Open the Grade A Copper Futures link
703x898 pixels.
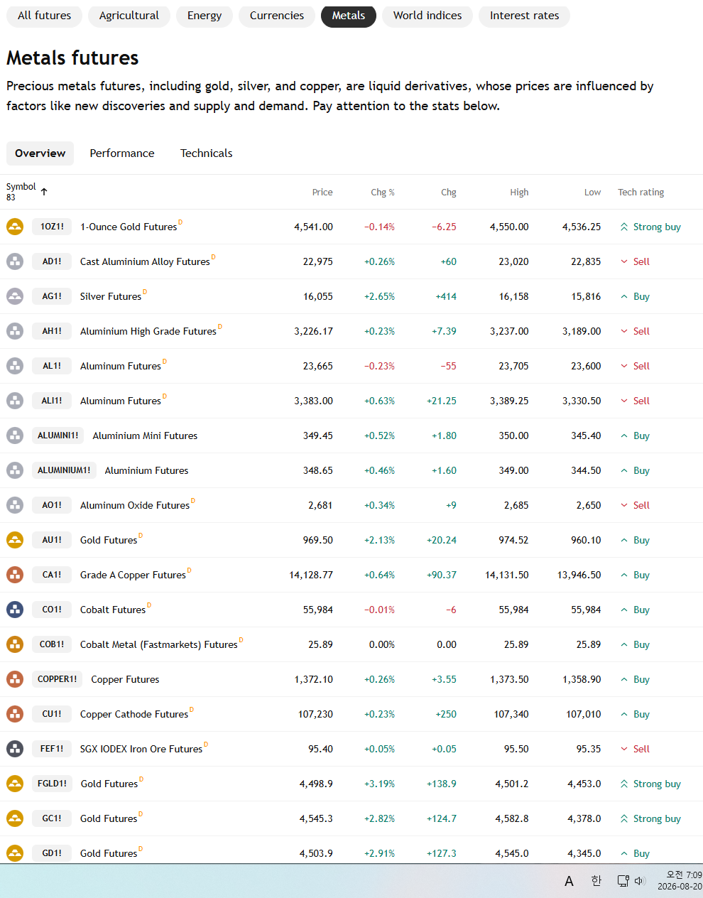point(133,575)
